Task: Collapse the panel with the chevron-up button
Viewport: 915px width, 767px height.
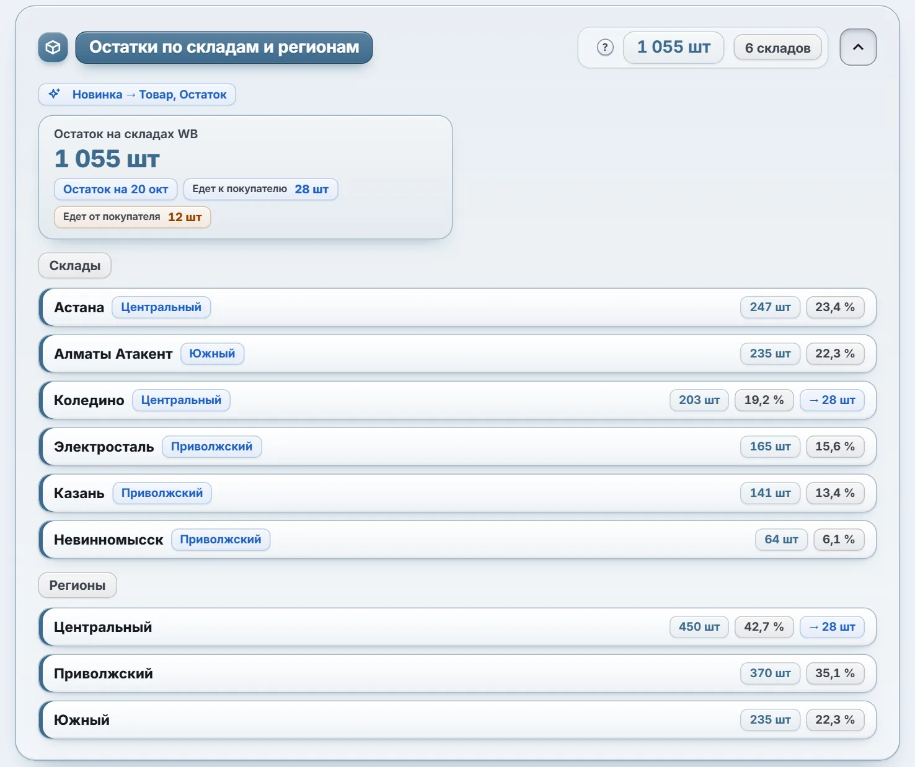Action: coord(858,47)
